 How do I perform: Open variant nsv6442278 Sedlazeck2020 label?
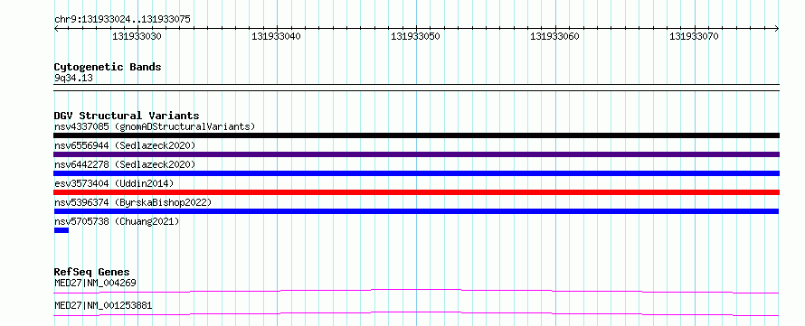(125, 164)
